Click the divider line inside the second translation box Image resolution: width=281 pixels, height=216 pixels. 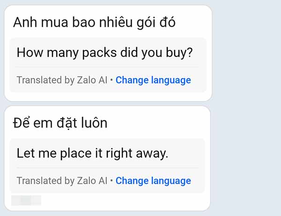[x=107, y=168]
